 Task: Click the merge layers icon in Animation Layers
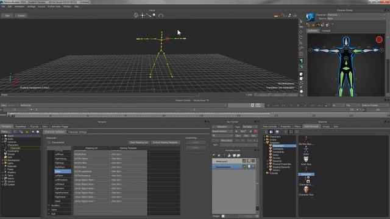(x=229, y=156)
